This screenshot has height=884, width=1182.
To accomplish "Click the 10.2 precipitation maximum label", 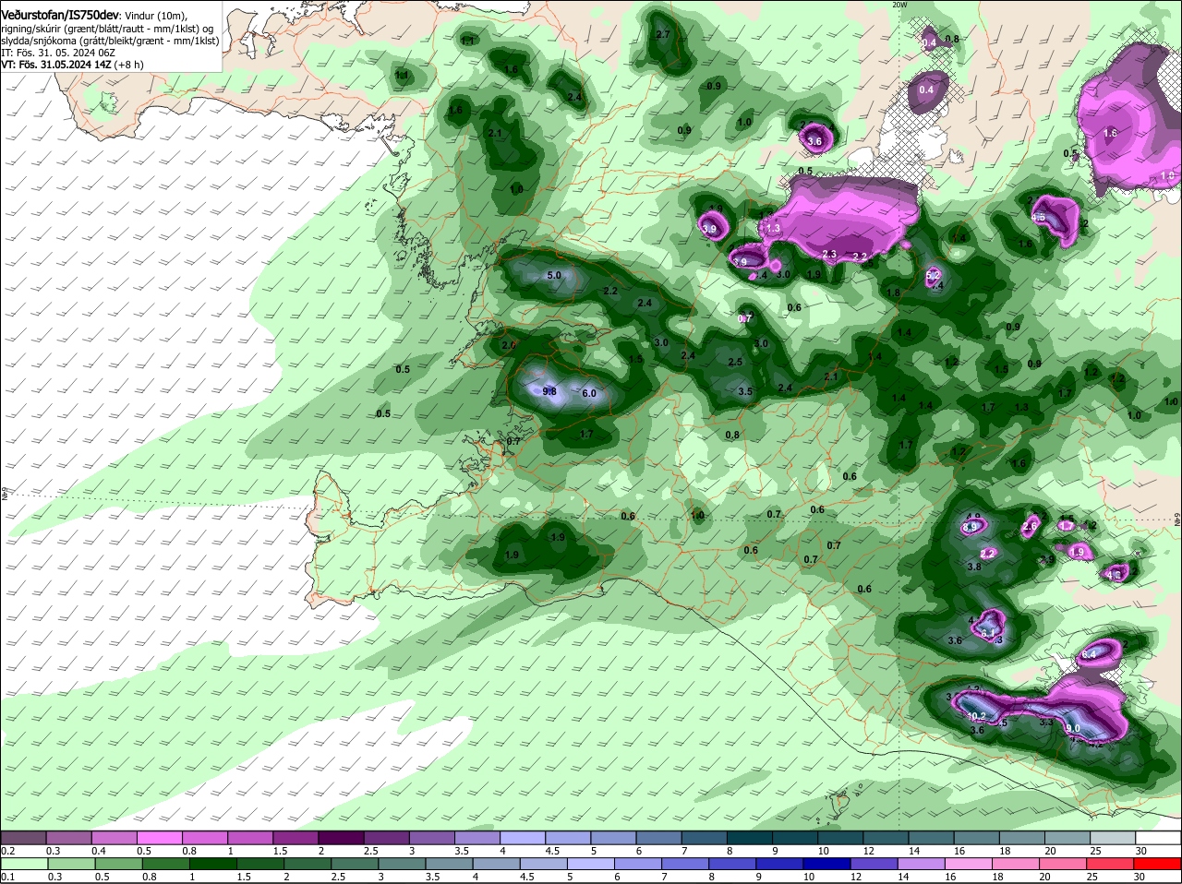I will point(976,716).
